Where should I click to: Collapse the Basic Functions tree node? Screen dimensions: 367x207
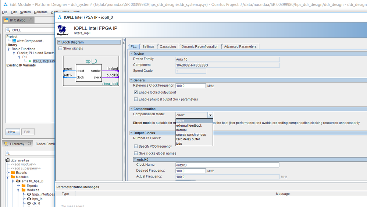[x=8, y=49]
